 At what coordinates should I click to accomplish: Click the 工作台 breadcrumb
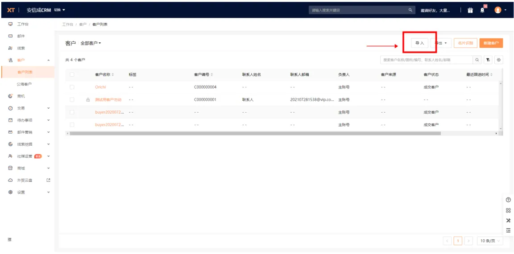click(67, 25)
